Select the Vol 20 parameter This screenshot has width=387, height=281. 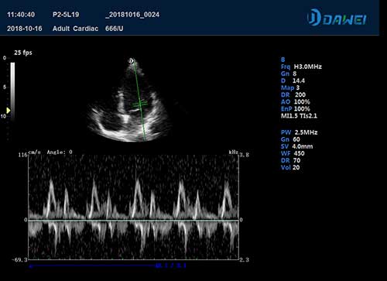(x=290, y=167)
